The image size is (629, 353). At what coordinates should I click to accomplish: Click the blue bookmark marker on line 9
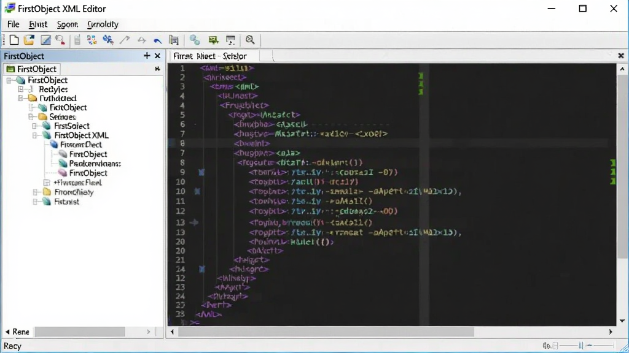(201, 172)
